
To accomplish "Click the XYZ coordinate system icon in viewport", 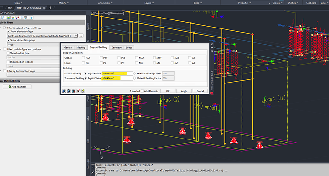I will pos(102,152).
